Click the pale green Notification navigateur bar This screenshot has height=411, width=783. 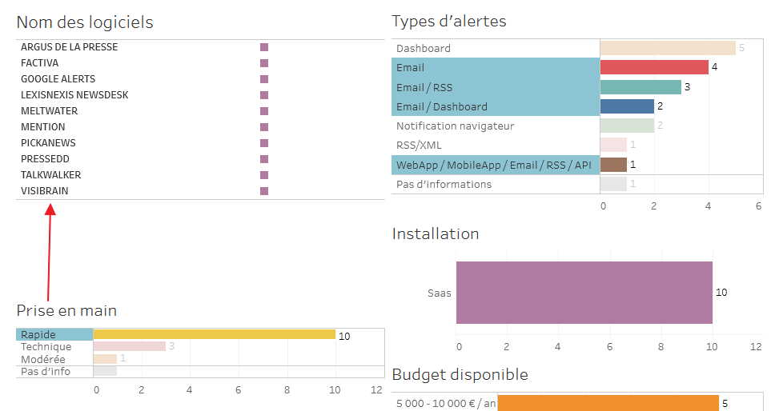point(627,126)
